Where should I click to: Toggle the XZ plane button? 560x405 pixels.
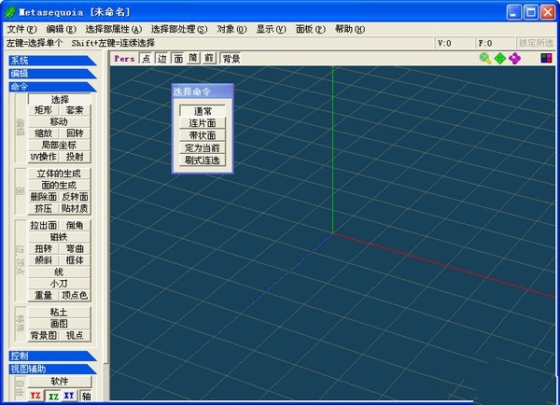(53, 396)
